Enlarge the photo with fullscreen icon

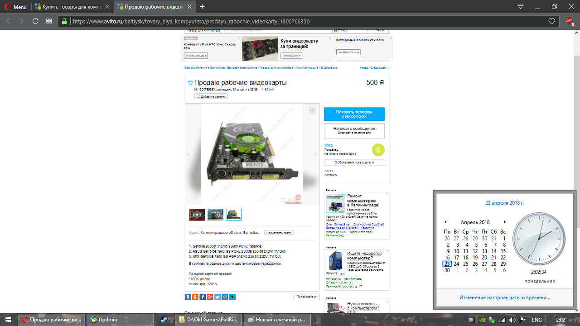click(312, 111)
